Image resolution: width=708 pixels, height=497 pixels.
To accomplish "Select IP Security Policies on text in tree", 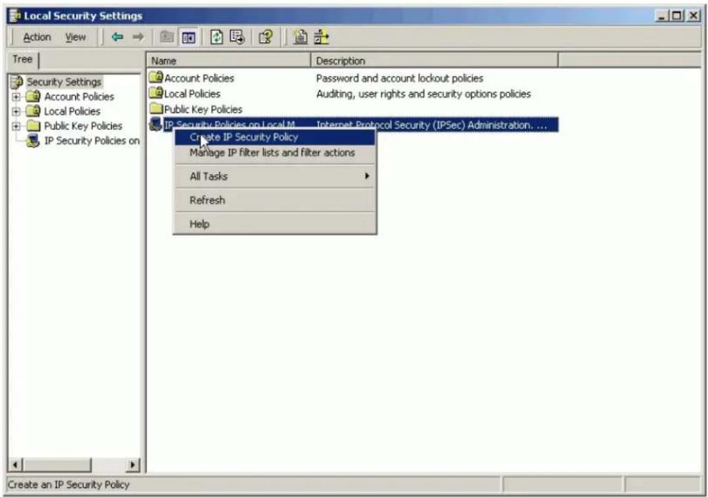I will coord(92,141).
